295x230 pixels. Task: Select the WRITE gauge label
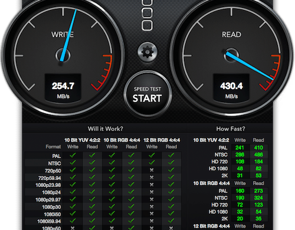pyautogui.click(x=63, y=35)
